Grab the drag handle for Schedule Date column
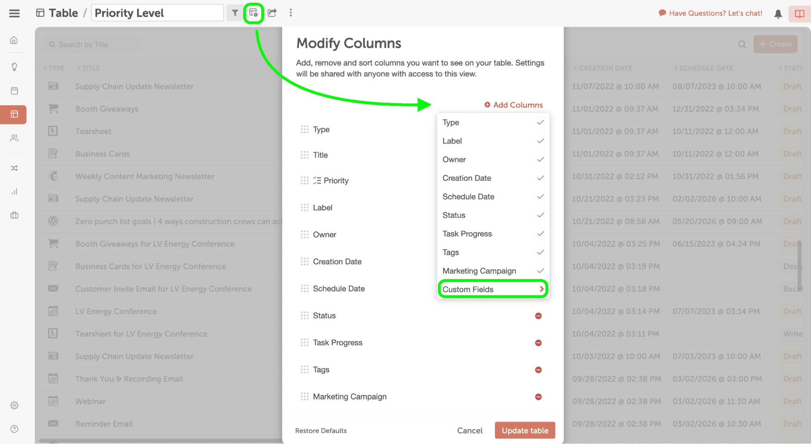 pos(304,288)
